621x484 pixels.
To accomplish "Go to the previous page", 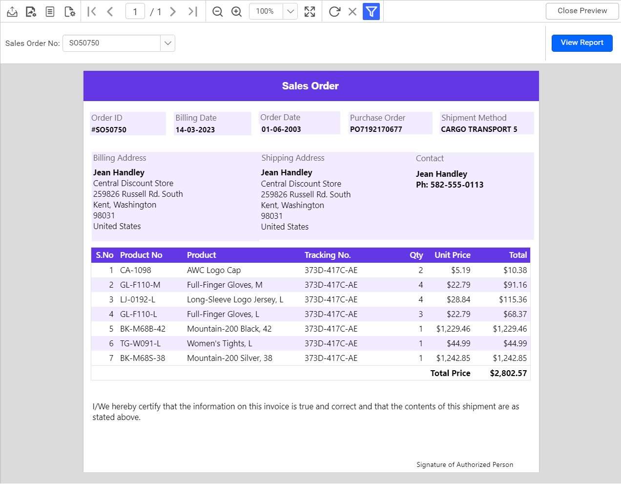I will click(110, 11).
